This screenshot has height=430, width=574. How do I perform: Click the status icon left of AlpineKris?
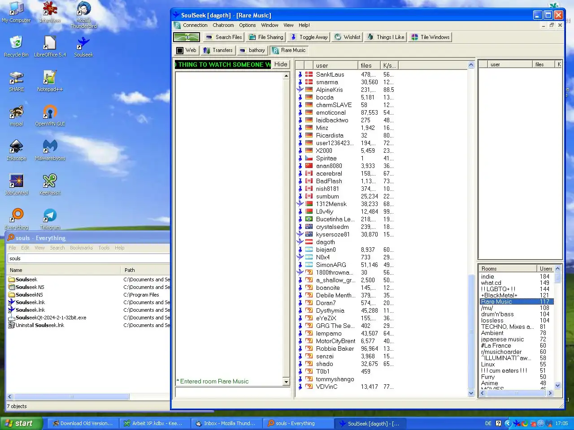300,90
